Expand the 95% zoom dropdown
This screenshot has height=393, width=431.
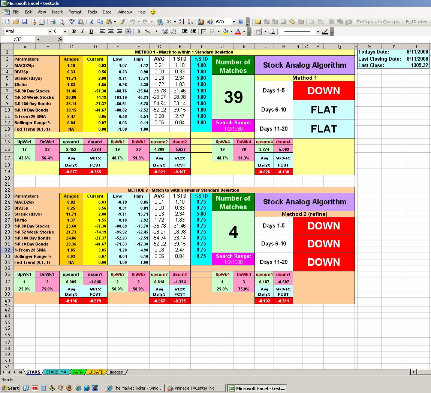point(233,22)
